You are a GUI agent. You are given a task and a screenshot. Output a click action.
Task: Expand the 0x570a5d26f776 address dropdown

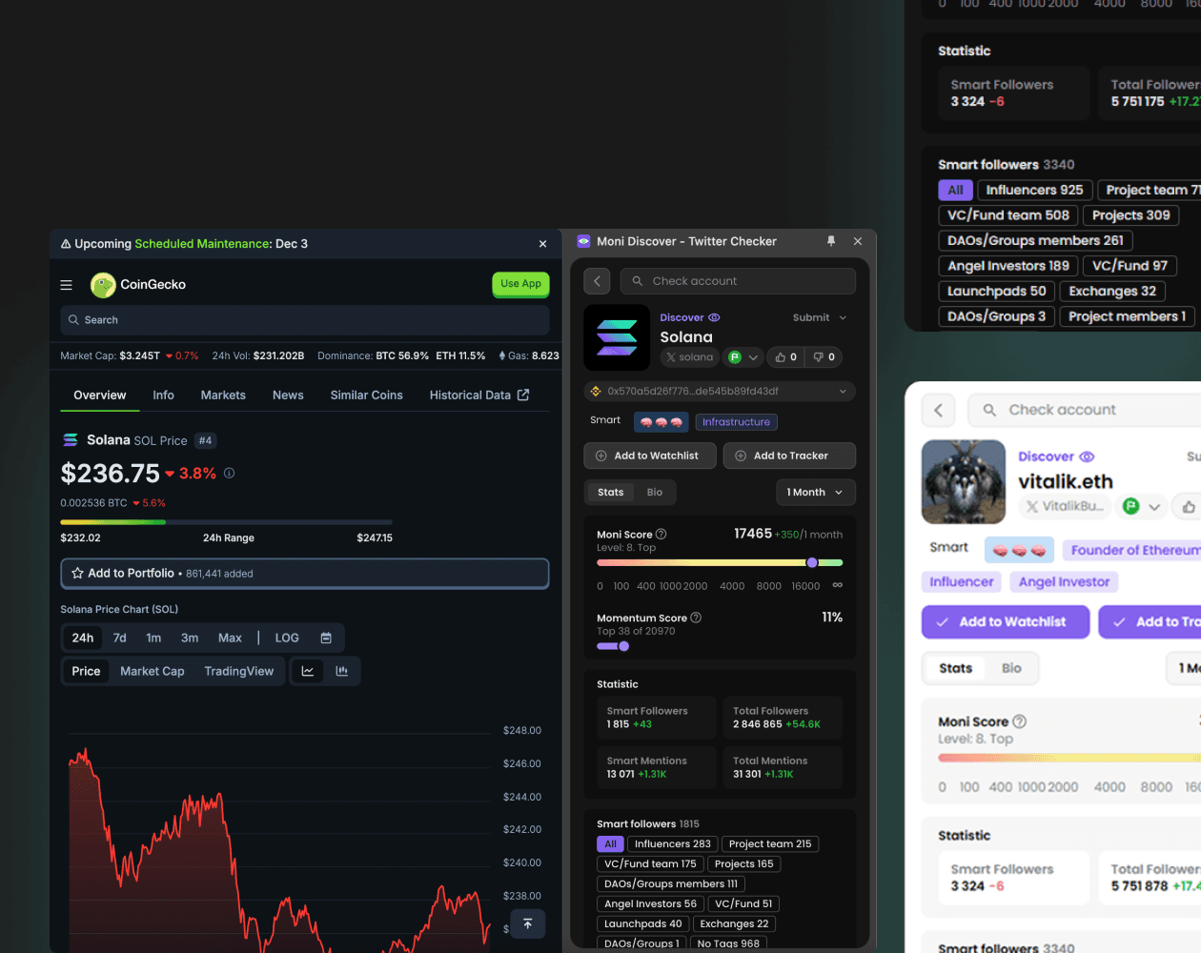click(720, 392)
